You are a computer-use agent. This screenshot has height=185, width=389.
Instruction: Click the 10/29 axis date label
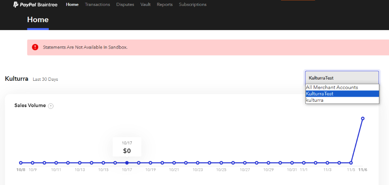268,170
